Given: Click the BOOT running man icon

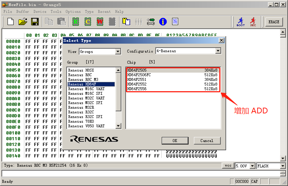Looking at the screenshot, I should pyautogui.click(x=241, y=22).
